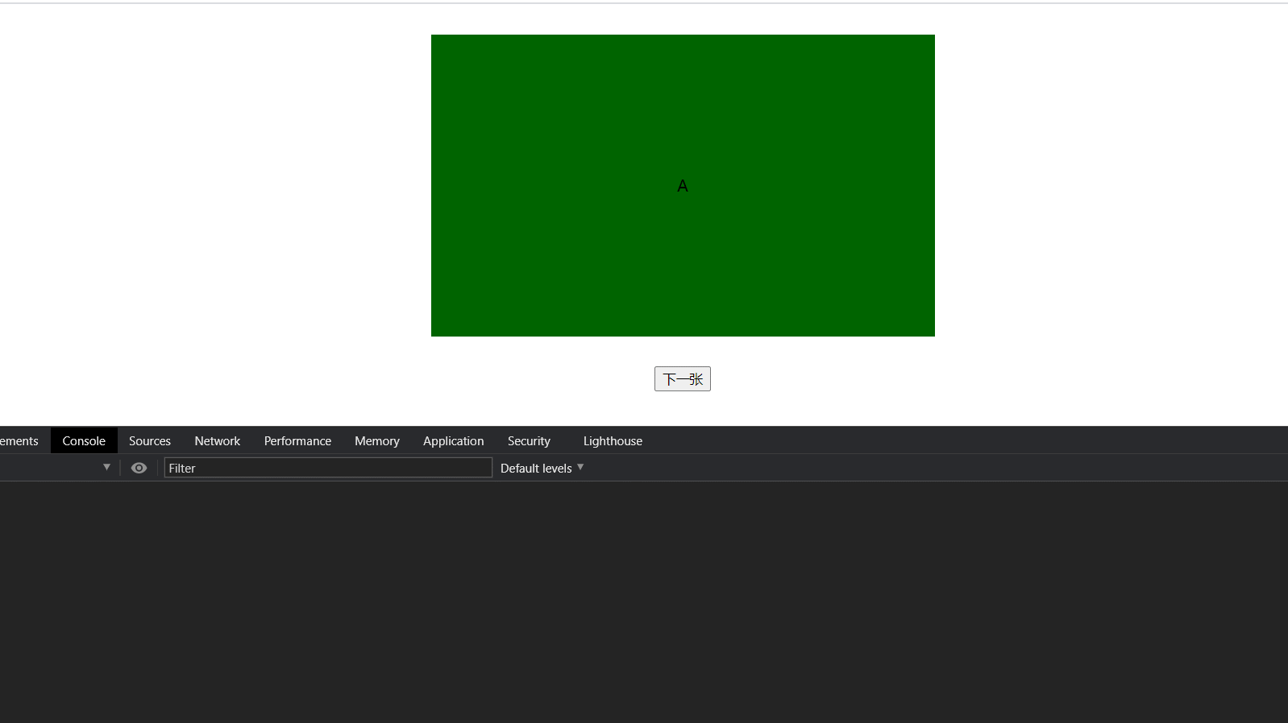Open the JavaScript context dropdown arrow
The image size is (1288, 723).
pos(106,467)
